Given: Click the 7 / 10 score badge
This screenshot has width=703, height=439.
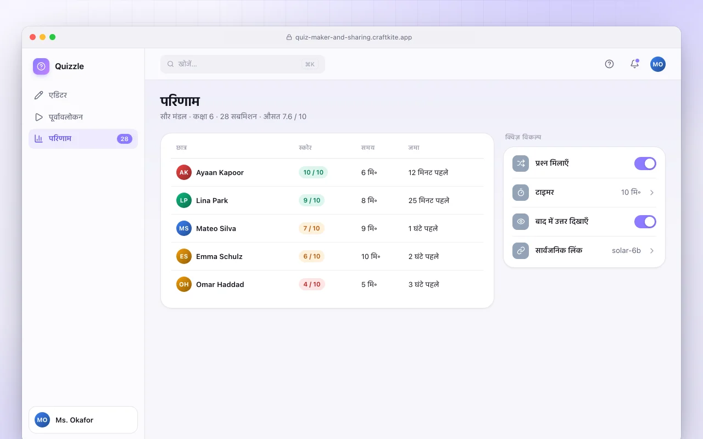Looking at the screenshot, I should (x=311, y=228).
